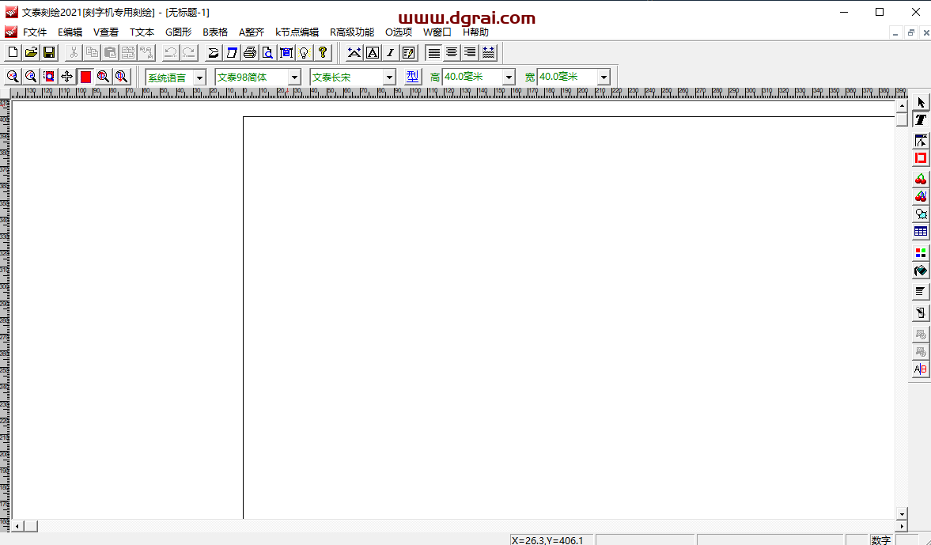Click the four-color squares palette icon

(x=920, y=253)
